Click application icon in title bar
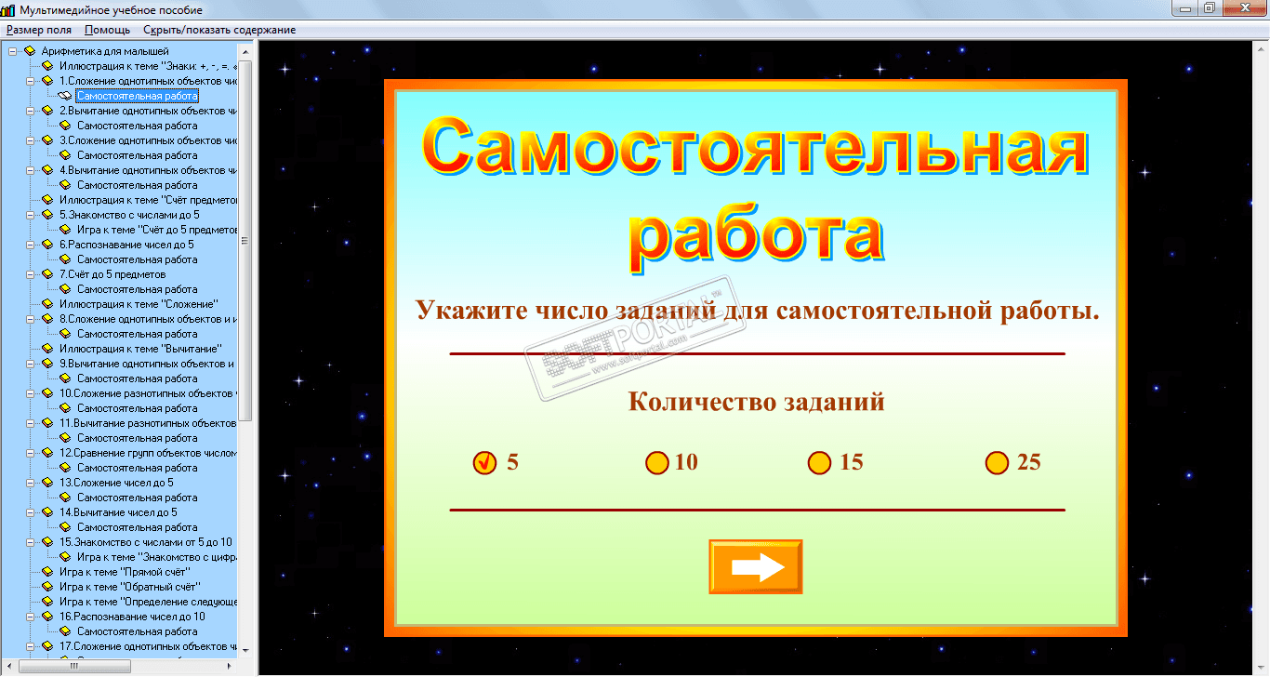Screen dimensions: 1270x677 [8, 9]
